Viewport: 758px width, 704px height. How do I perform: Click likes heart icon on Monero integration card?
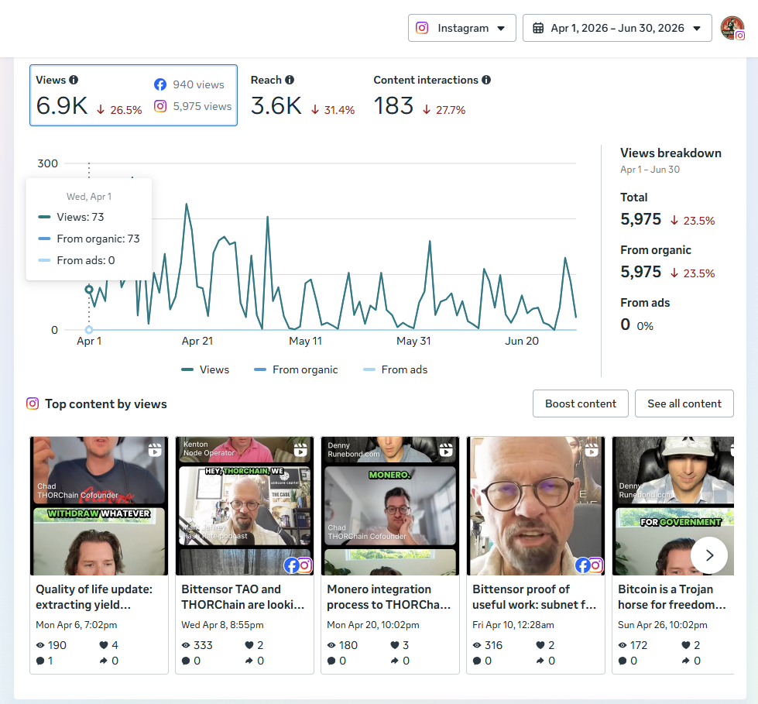394,645
